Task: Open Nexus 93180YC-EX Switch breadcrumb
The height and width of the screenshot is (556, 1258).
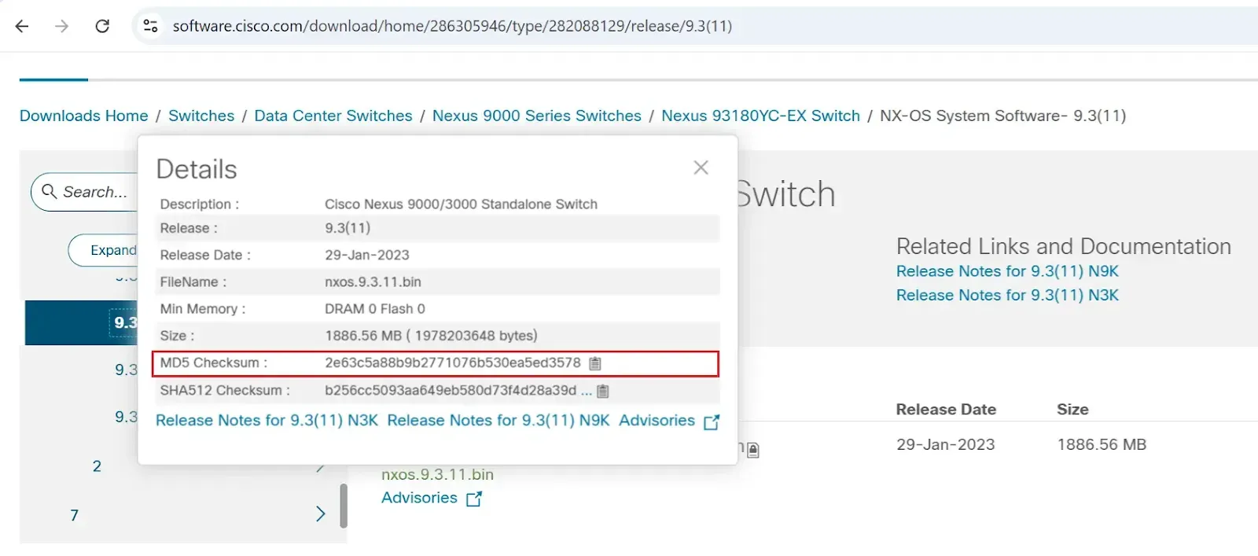Action: pos(760,116)
